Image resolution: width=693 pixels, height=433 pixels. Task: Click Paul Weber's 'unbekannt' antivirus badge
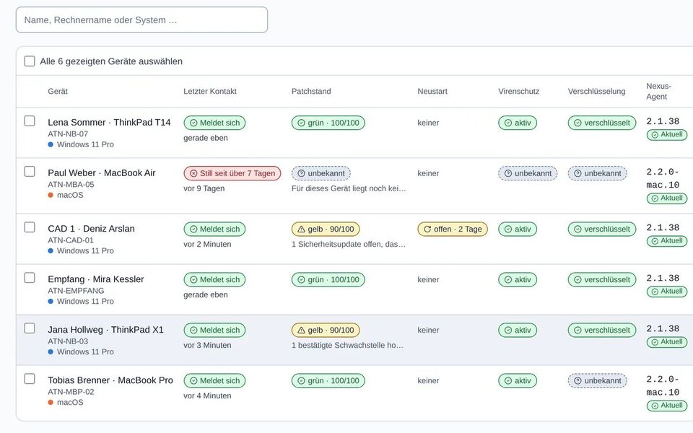[528, 173]
